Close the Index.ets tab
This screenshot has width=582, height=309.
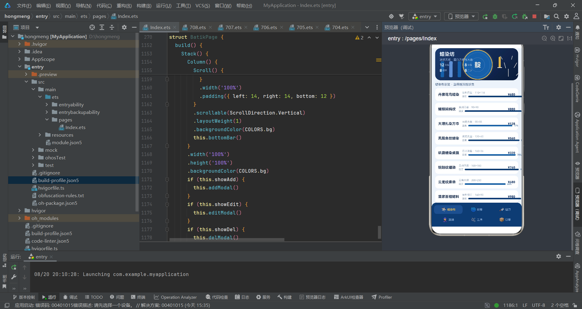[x=175, y=27]
